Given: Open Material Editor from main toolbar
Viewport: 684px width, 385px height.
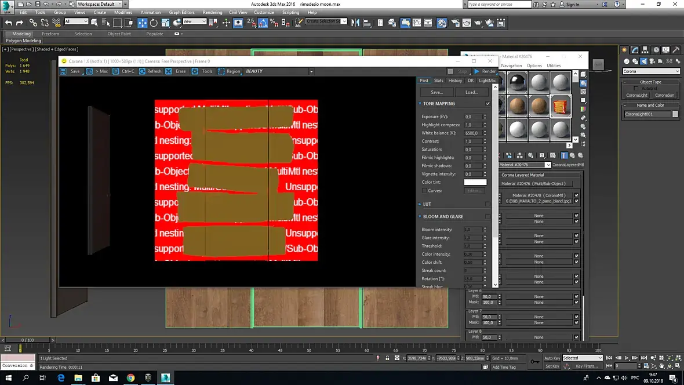Looking at the screenshot, I should 442,23.
